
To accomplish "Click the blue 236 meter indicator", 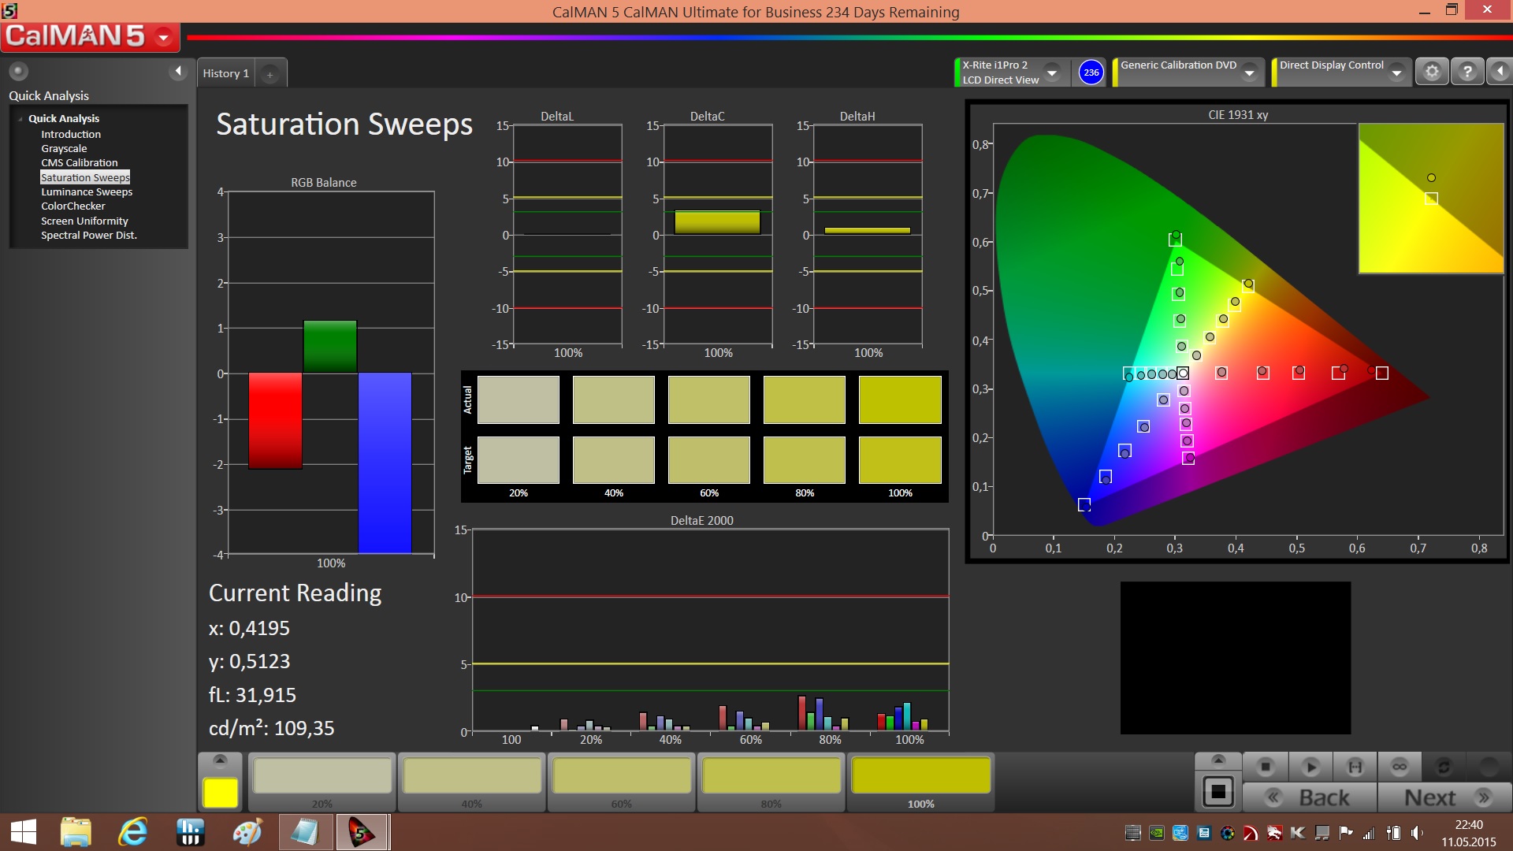I will pos(1091,72).
